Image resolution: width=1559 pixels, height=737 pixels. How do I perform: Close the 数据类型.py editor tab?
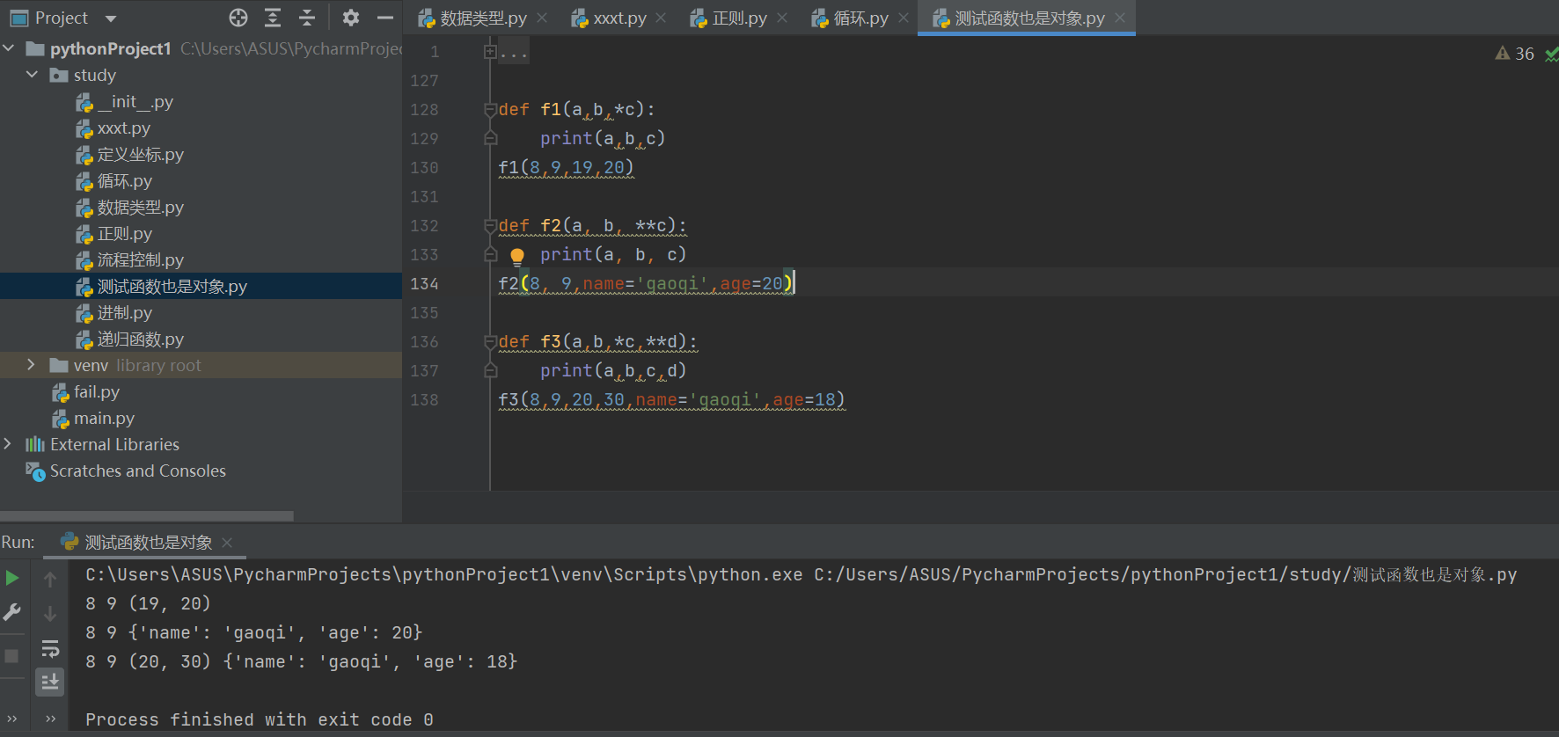542,18
